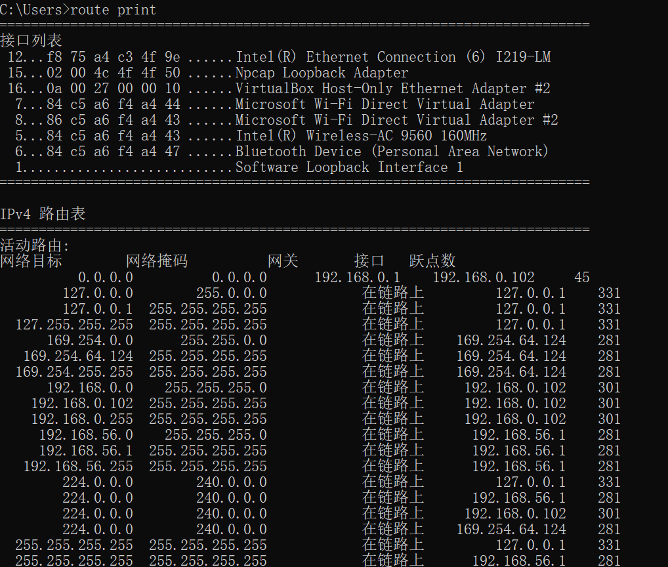Select the '网关' column header

pyautogui.click(x=283, y=261)
